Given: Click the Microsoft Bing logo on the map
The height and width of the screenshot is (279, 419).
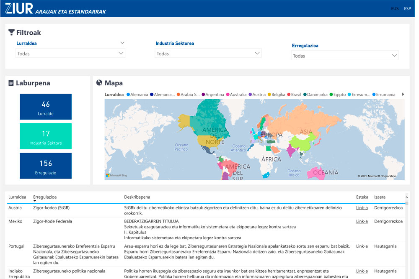Looking at the screenshot, I should (116, 175).
